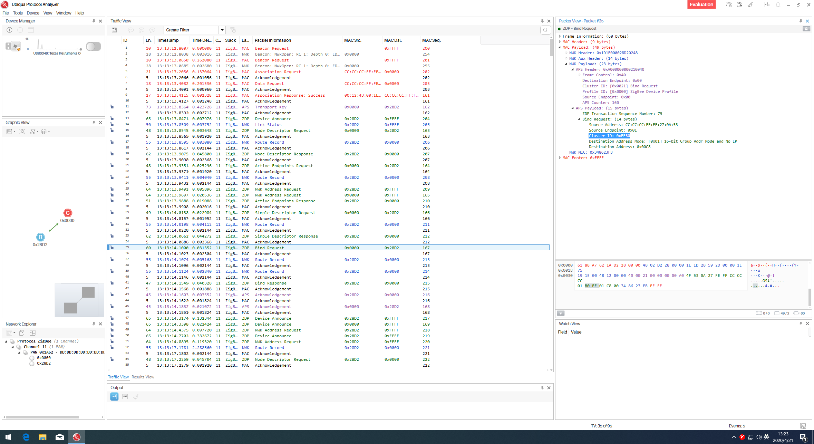Switch to the Traffic View tab
This screenshot has width=814, height=444.
[118, 377]
